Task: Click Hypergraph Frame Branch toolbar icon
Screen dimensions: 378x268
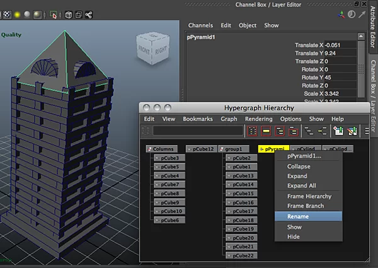Action: [293, 131]
